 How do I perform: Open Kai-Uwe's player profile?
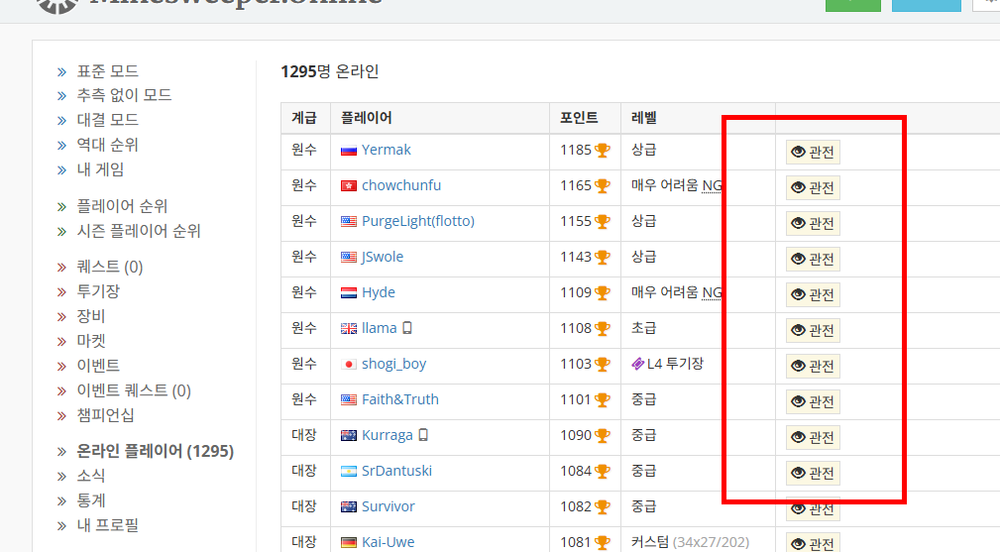click(388, 542)
